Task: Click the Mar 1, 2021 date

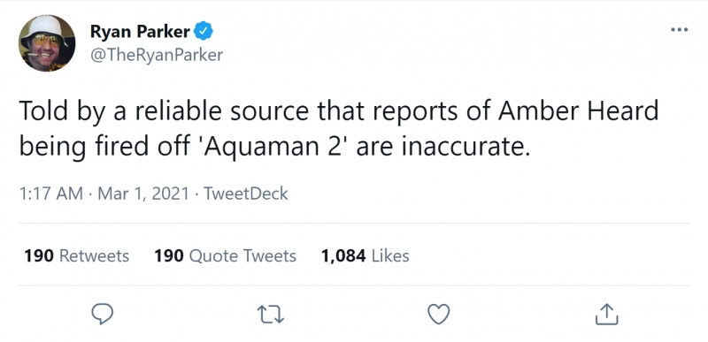Action: point(143,194)
